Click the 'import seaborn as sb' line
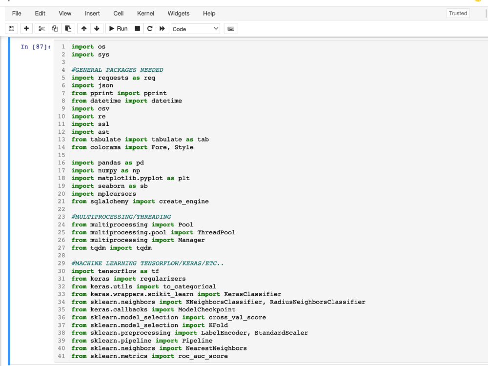 click(109, 186)
